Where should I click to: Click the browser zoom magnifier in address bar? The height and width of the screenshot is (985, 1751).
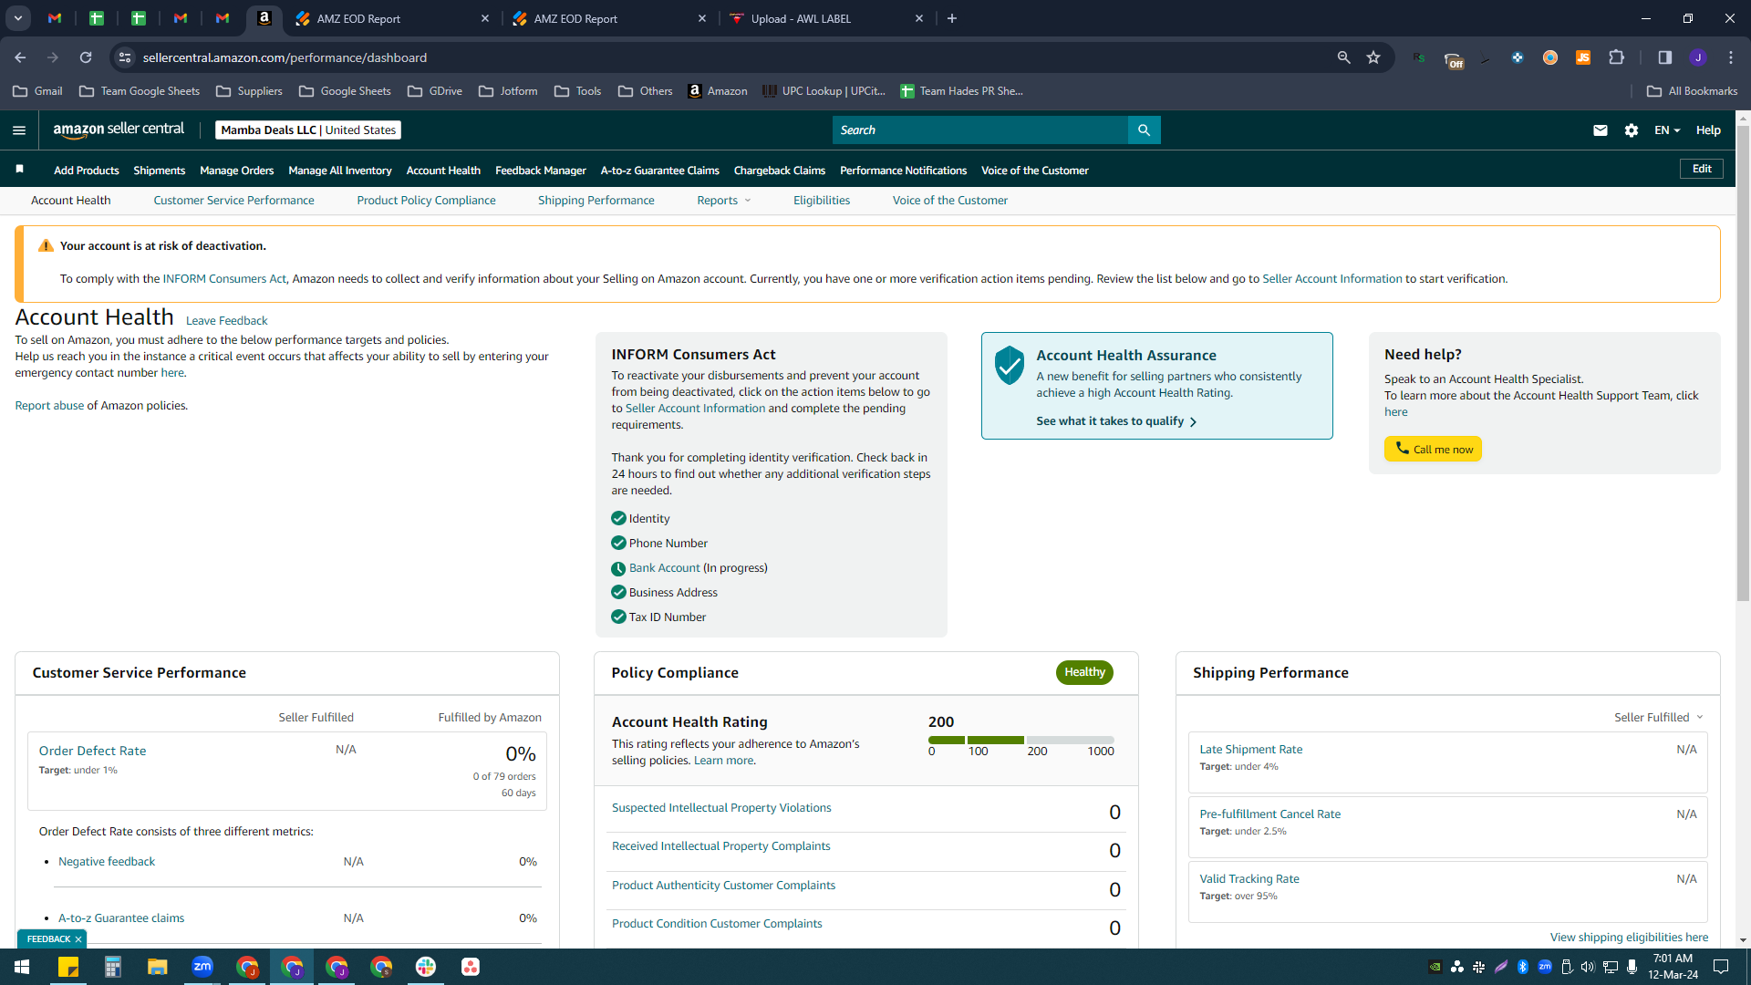(1343, 57)
